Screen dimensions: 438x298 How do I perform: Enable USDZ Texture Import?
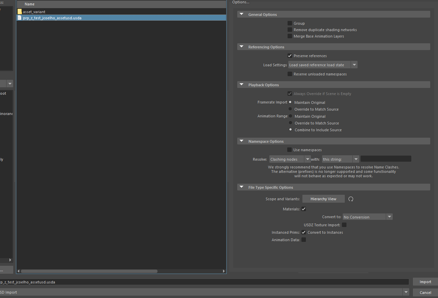pyautogui.click(x=344, y=225)
